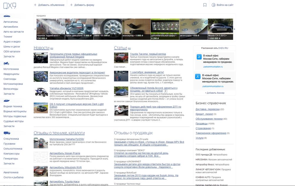Show previous items with carousel left arrow
This screenshot has height=186, width=295.
[35, 29]
